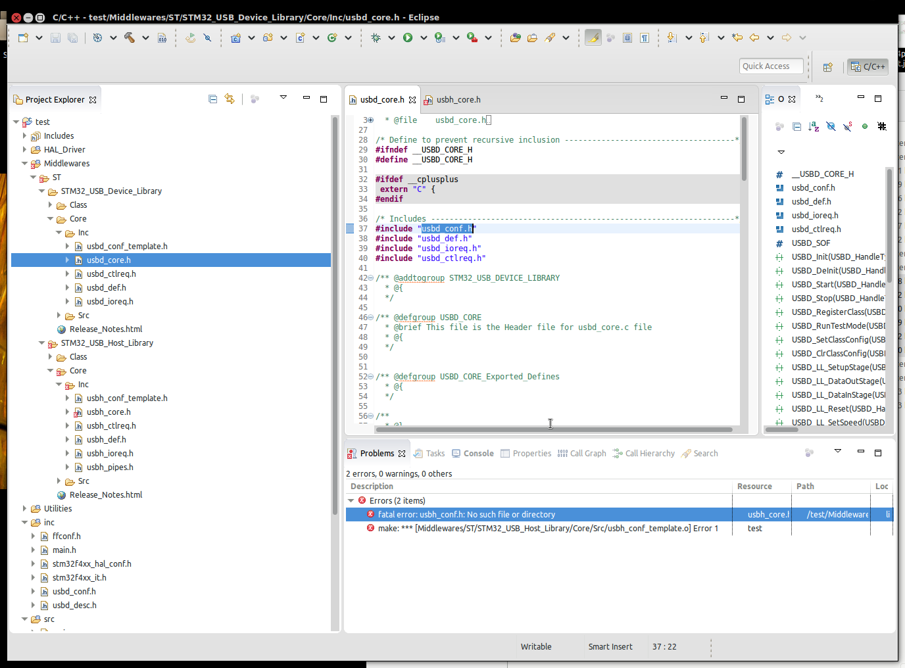
Task: Switch to the usbh_core.h editor tab
Action: (x=458, y=100)
